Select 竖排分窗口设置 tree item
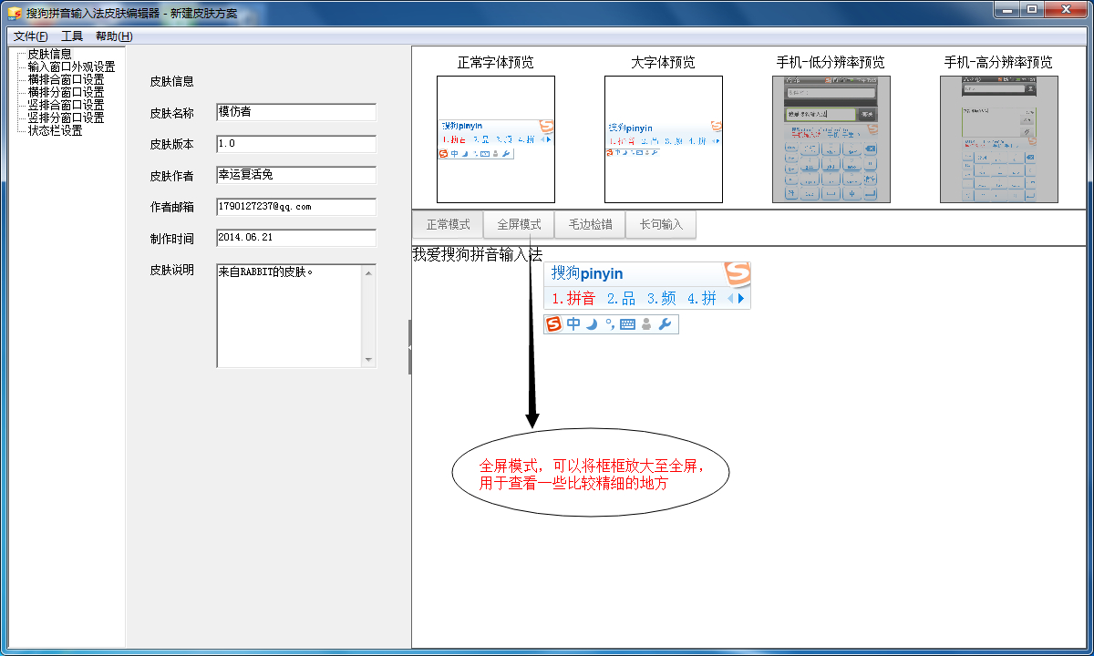This screenshot has height=656, width=1094. [x=66, y=118]
